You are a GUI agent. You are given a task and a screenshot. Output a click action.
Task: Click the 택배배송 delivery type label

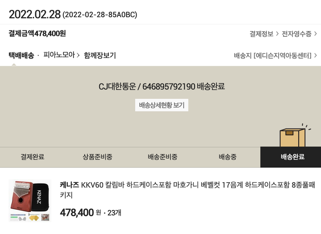21,55
